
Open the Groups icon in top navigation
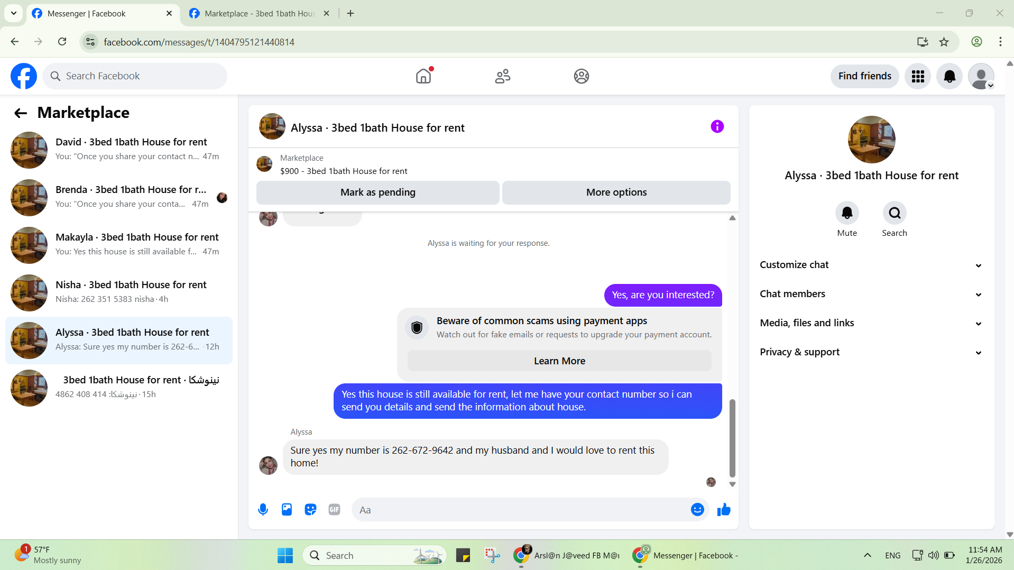pos(581,76)
